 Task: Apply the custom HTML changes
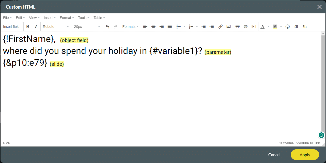(x=305, y=155)
